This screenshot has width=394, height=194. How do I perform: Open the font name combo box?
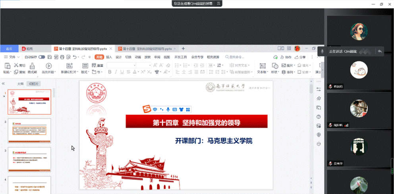(x=121, y=65)
